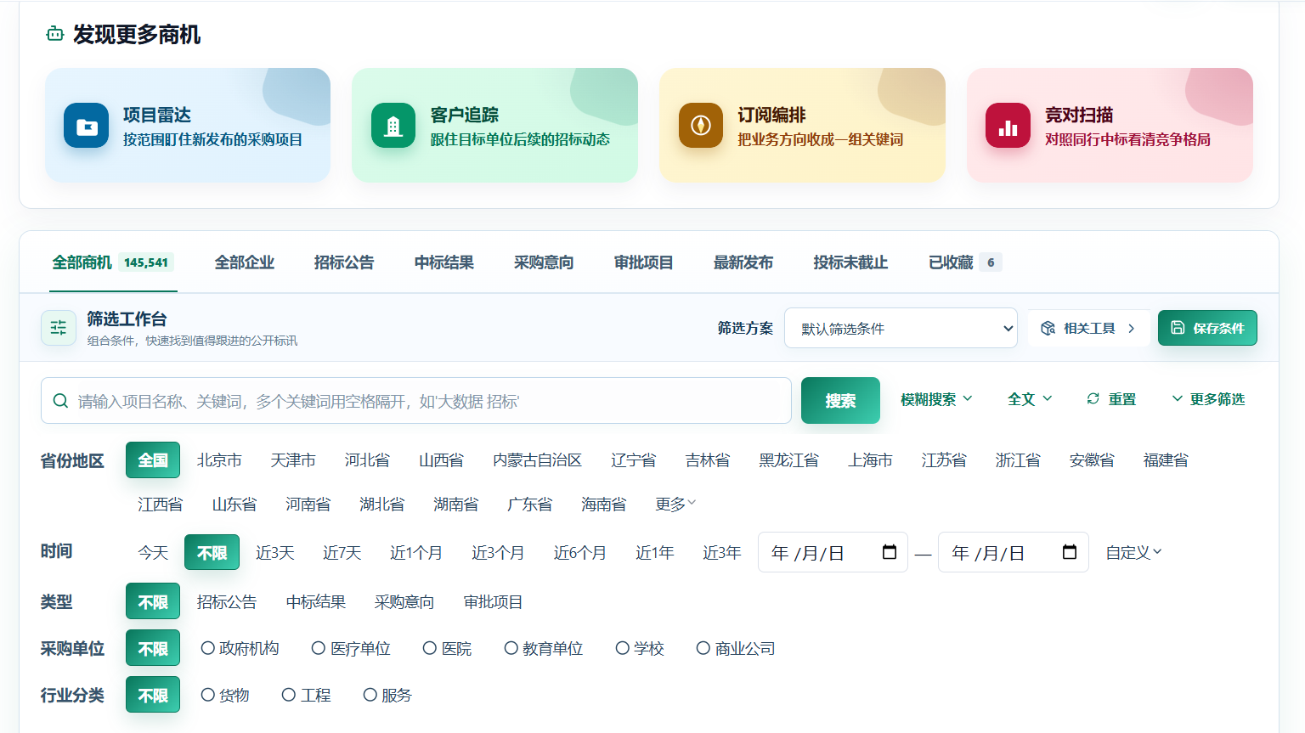
Task: Expand 更多 provinces list
Action: point(675,505)
